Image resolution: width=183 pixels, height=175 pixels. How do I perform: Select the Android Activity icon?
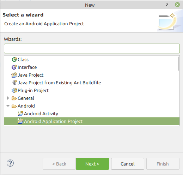point(20,114)
